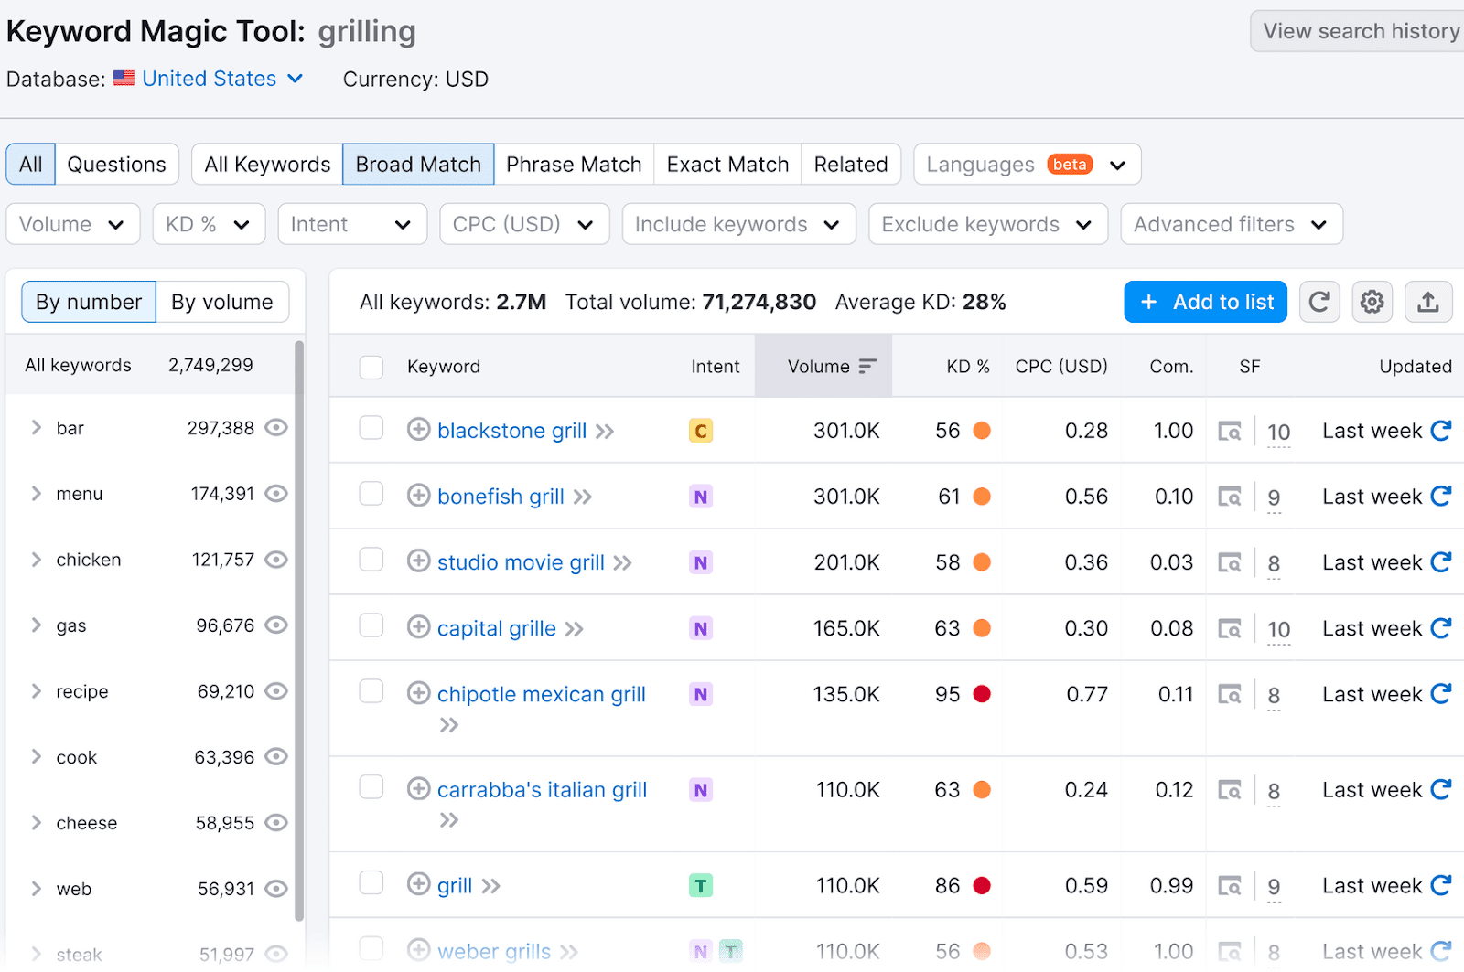The image size is (1464, 972).
Task: Open the Advanced filters dropdown
Action: (1230, 223)
